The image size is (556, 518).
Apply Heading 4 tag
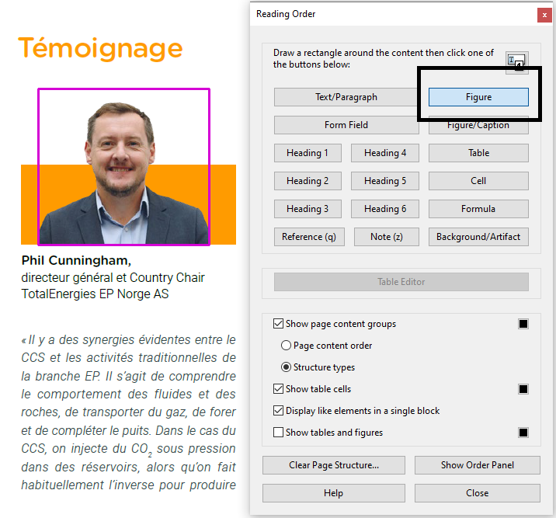click(385, 153)
